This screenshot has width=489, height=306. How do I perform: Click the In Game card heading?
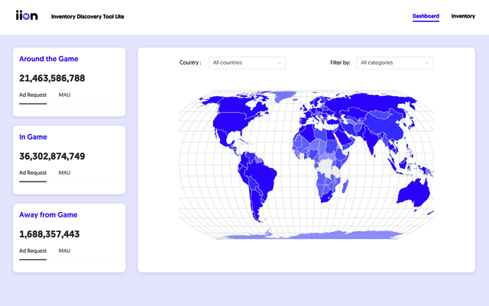pyautogui.click(x=34, y=137)
